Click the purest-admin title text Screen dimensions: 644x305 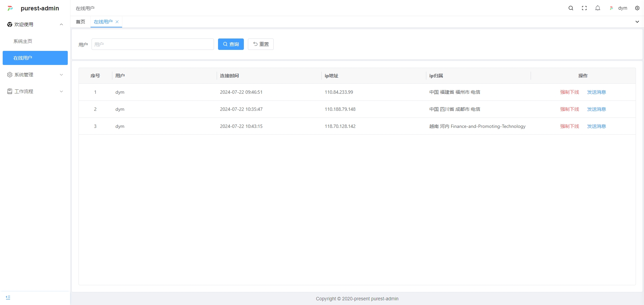pos(40,8)
